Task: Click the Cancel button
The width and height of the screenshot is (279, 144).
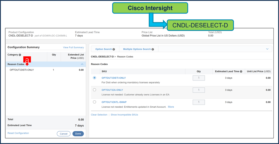Action: click(63, 134)
